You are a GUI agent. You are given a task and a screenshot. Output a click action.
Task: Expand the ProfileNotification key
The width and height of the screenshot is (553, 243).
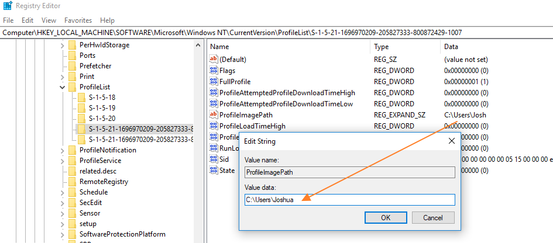tap(63, 150)
